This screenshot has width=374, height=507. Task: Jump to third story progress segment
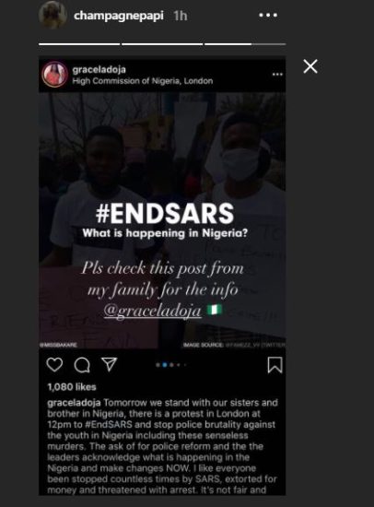pos(245,44)
